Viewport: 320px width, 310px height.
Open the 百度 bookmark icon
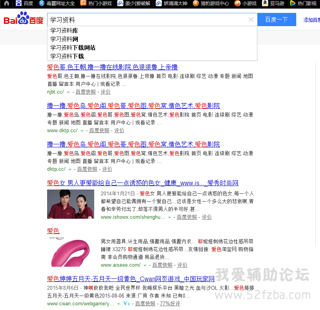(19, 3)
